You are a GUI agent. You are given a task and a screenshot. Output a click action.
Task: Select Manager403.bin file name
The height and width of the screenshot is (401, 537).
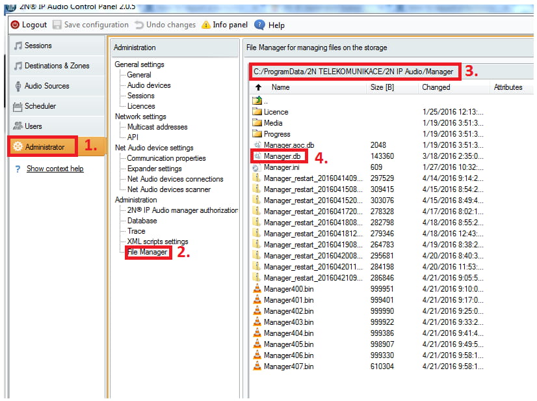tap(289, 322)
